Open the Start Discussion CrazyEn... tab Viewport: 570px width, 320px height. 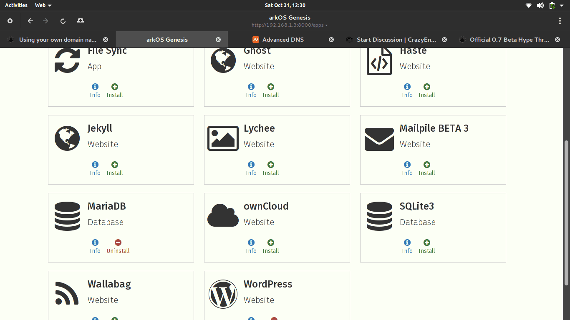point(396,40)
